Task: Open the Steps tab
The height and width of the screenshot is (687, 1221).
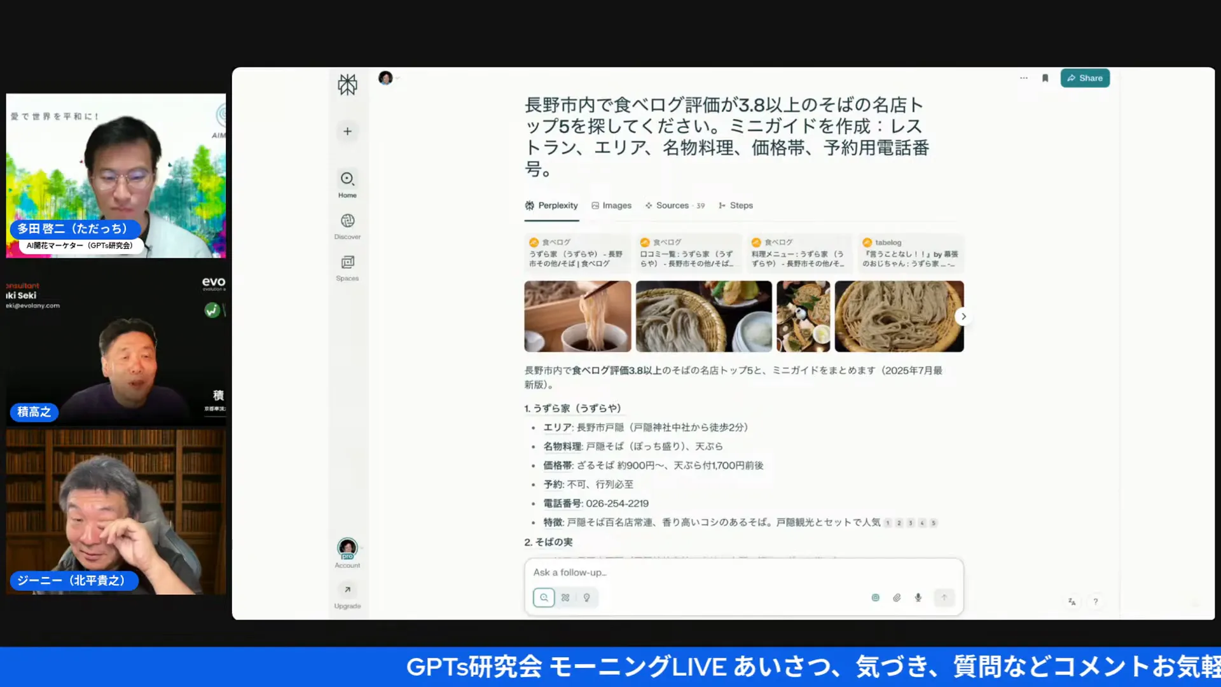Action: click(x=736, y=205)
